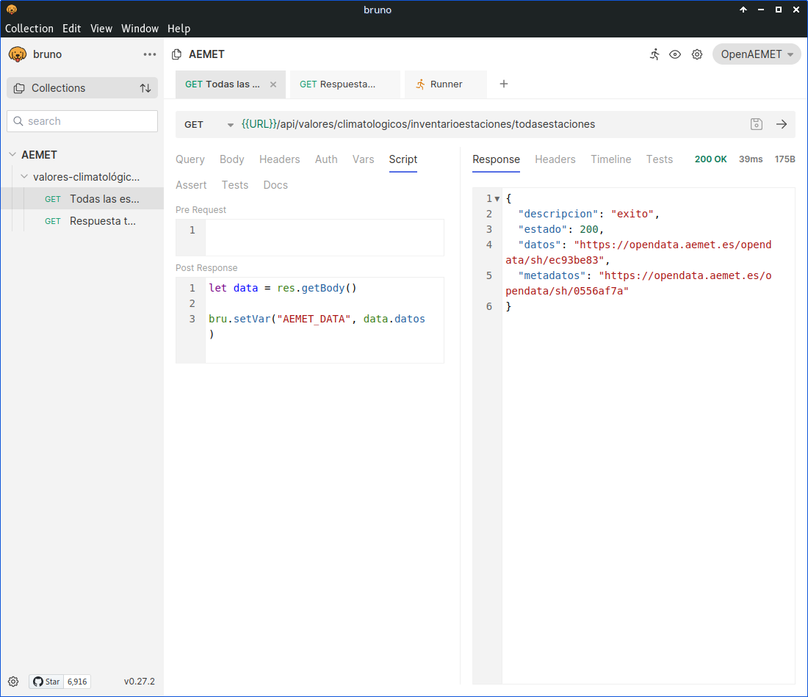Click inside the sidebar search field
Screen dimensions: 808x697
pos(82,120)
